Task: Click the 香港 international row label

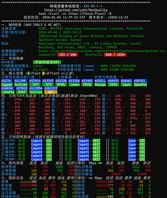Action: [5, 182]
